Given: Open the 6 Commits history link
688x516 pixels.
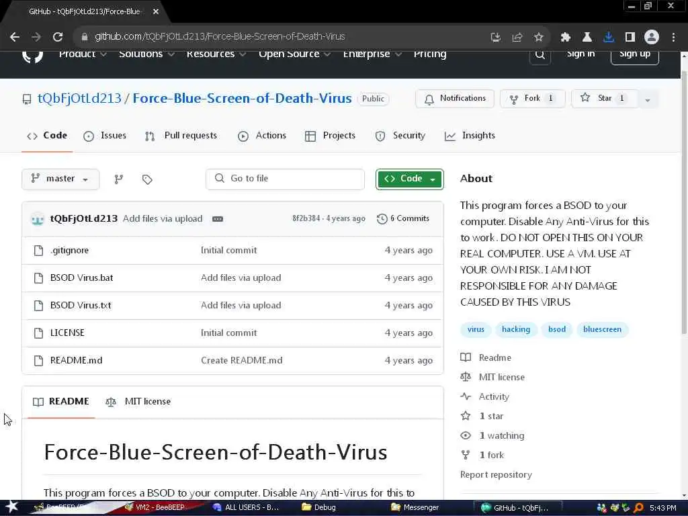Looking at the screenshot, I should pos(403,218).
